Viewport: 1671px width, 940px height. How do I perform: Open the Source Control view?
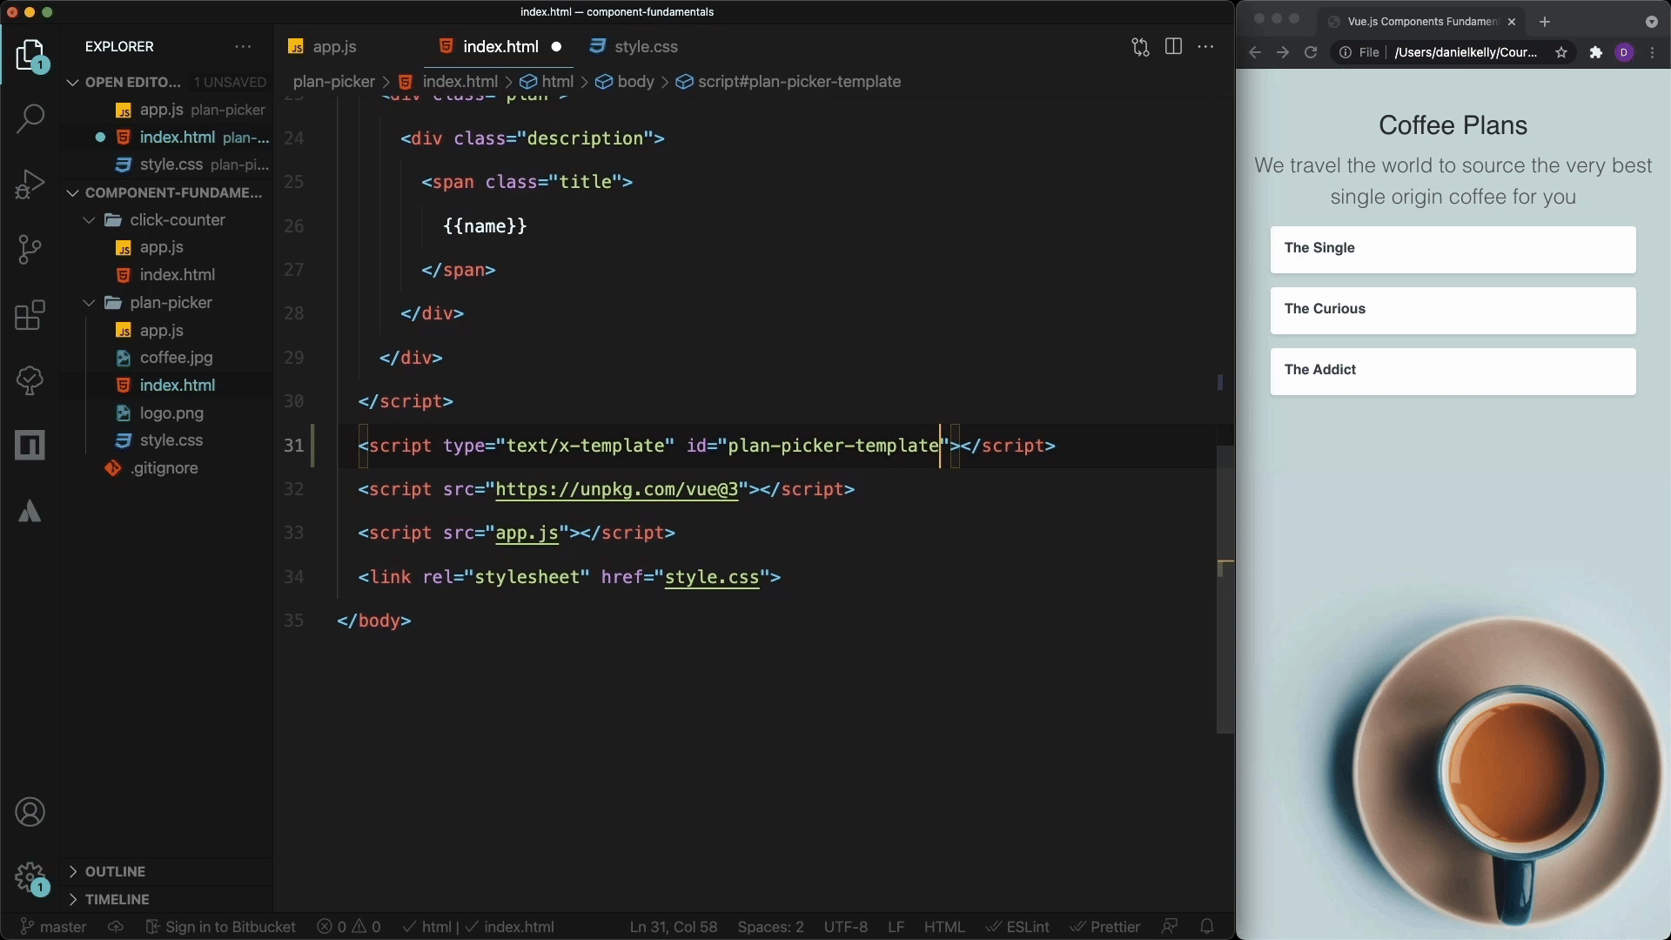tap(30, 250)
